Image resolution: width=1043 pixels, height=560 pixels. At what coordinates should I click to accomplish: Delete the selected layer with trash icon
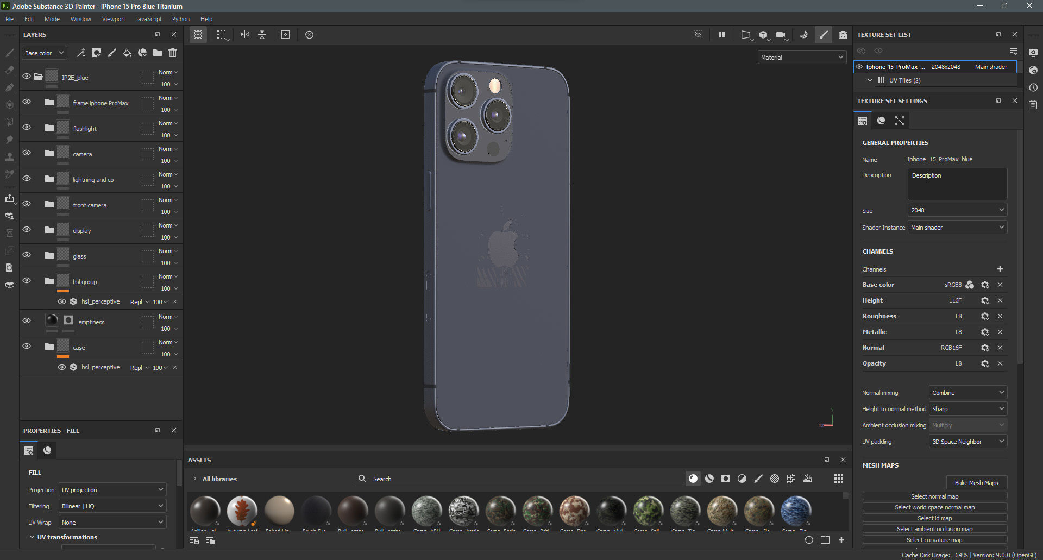173,53
